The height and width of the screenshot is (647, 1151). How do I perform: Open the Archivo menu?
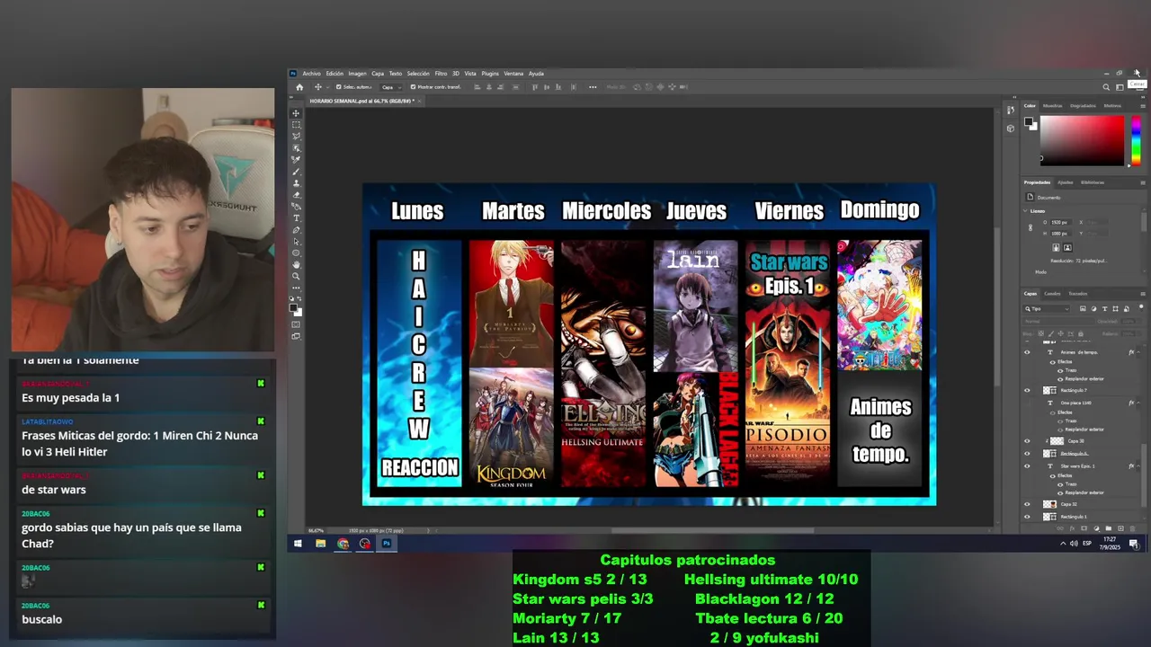[x=312, y=73]
